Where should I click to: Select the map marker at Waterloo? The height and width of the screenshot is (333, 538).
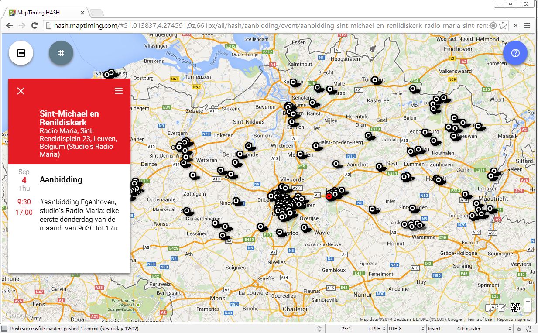click(x=280, y=233)
